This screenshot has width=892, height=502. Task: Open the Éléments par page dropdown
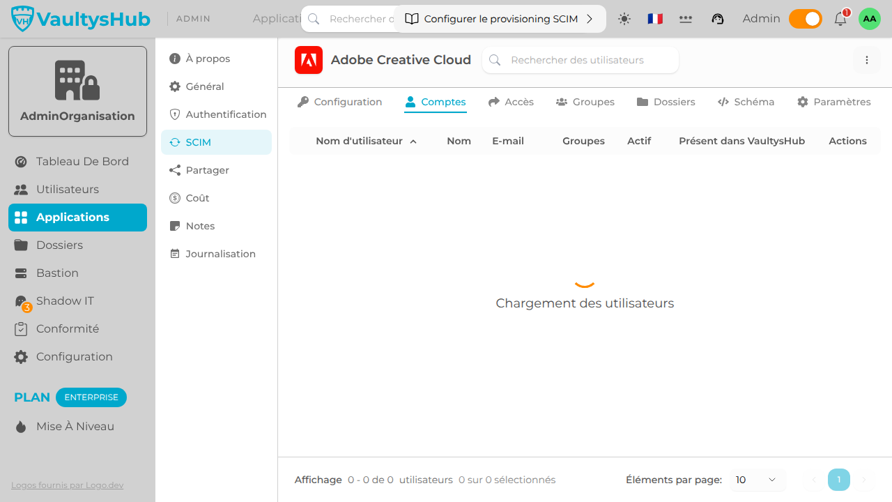758,480
